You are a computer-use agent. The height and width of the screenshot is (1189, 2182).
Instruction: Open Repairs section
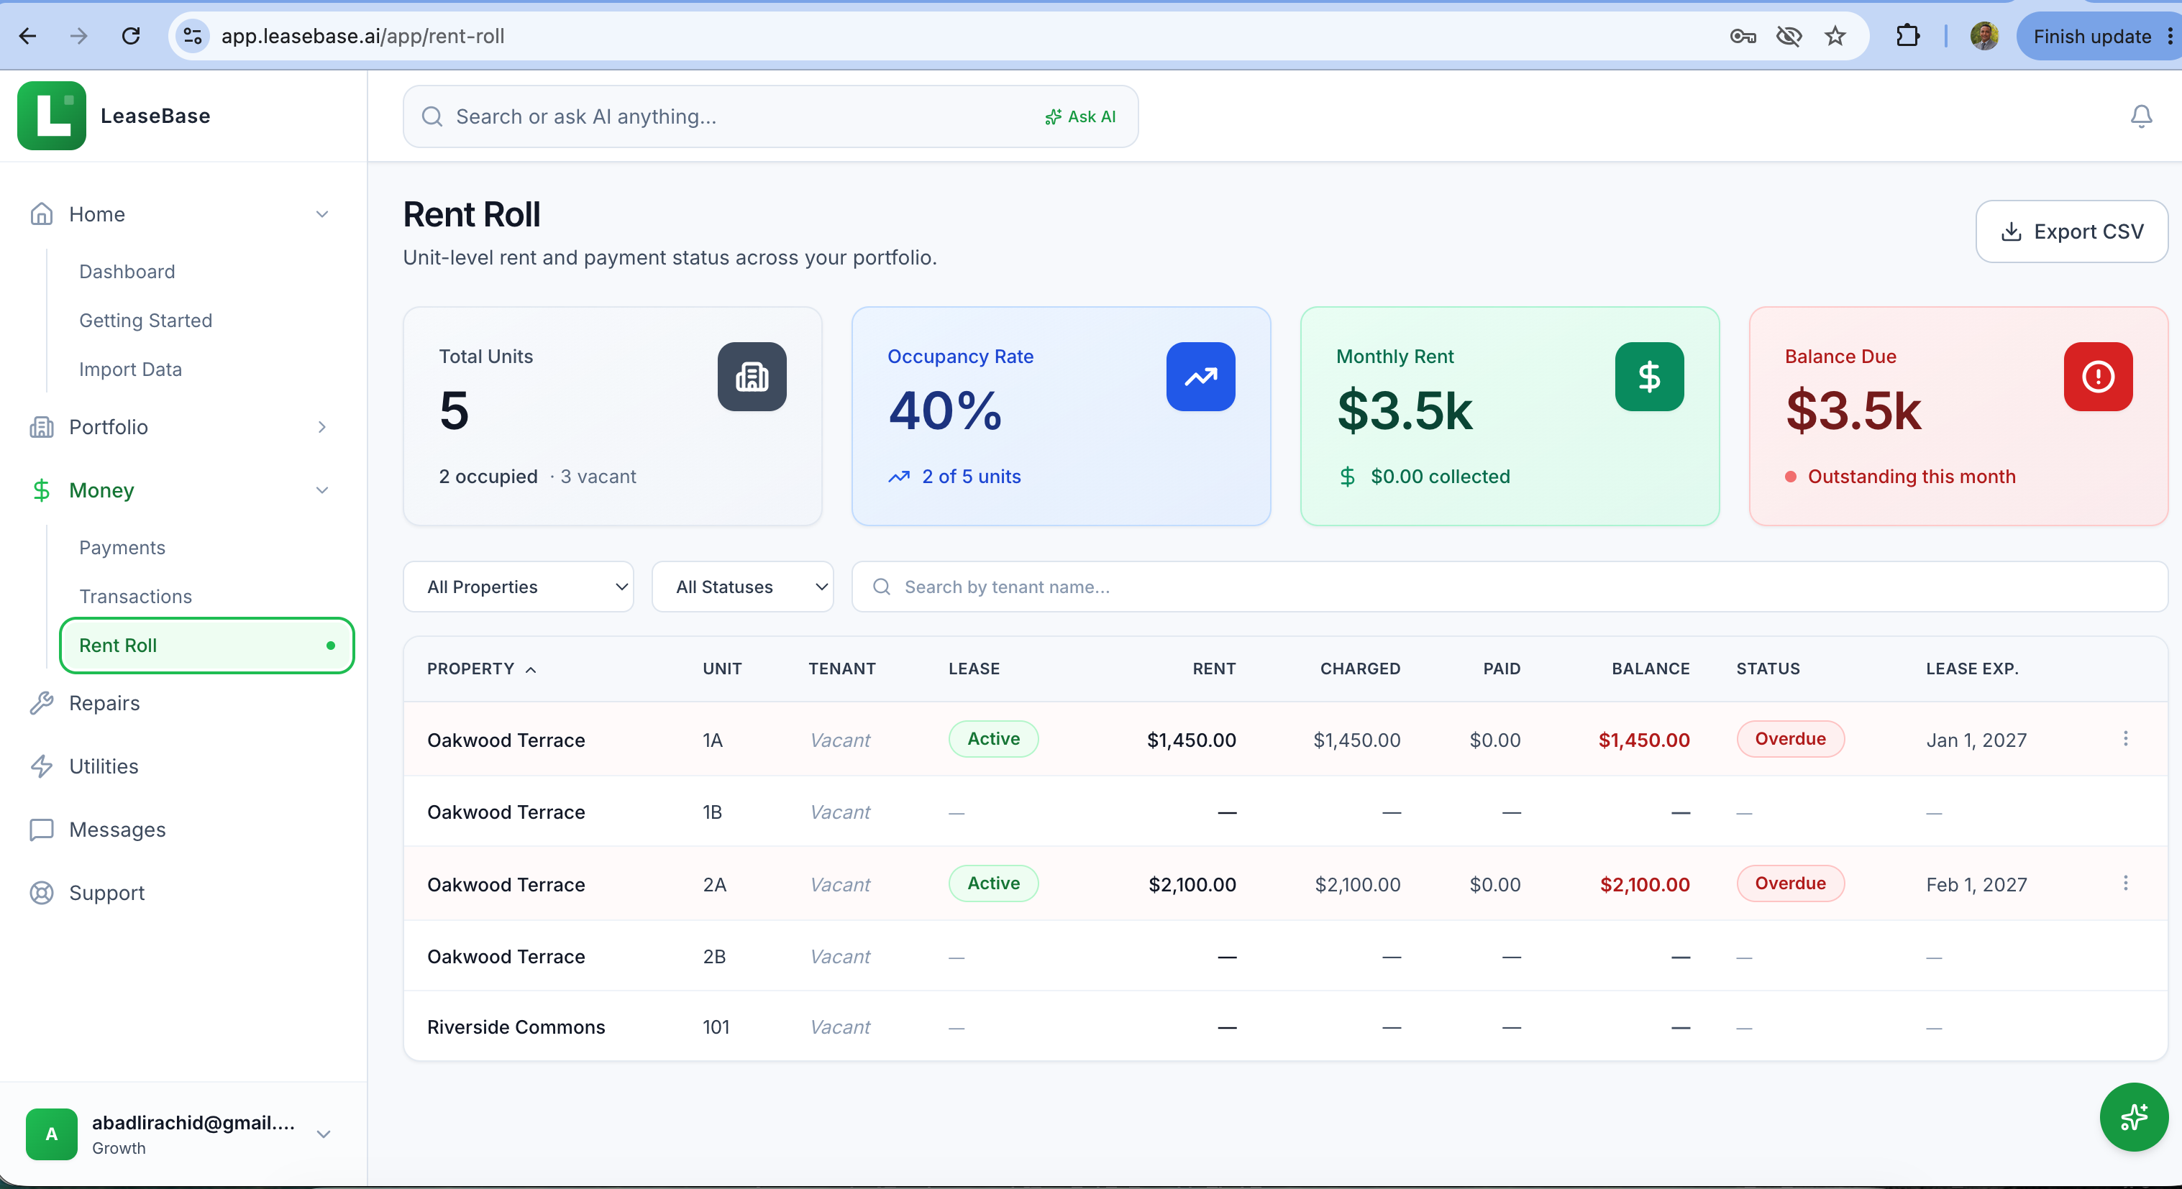click(104, 703)
